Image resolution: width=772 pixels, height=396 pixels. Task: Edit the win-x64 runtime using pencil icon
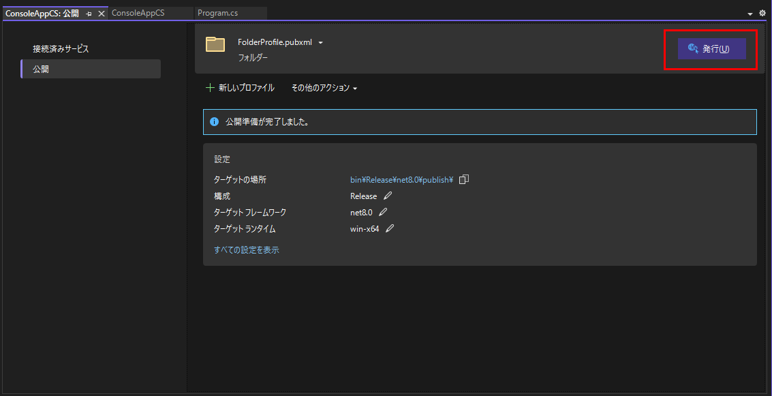pos(389,228)
